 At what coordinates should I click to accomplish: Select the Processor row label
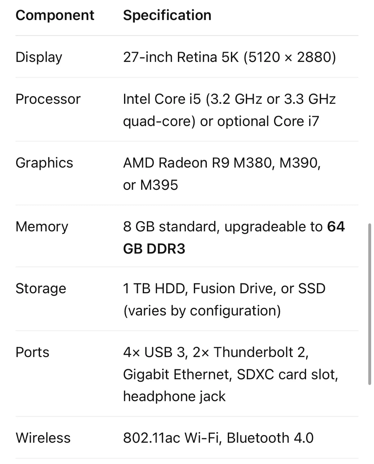48,99
